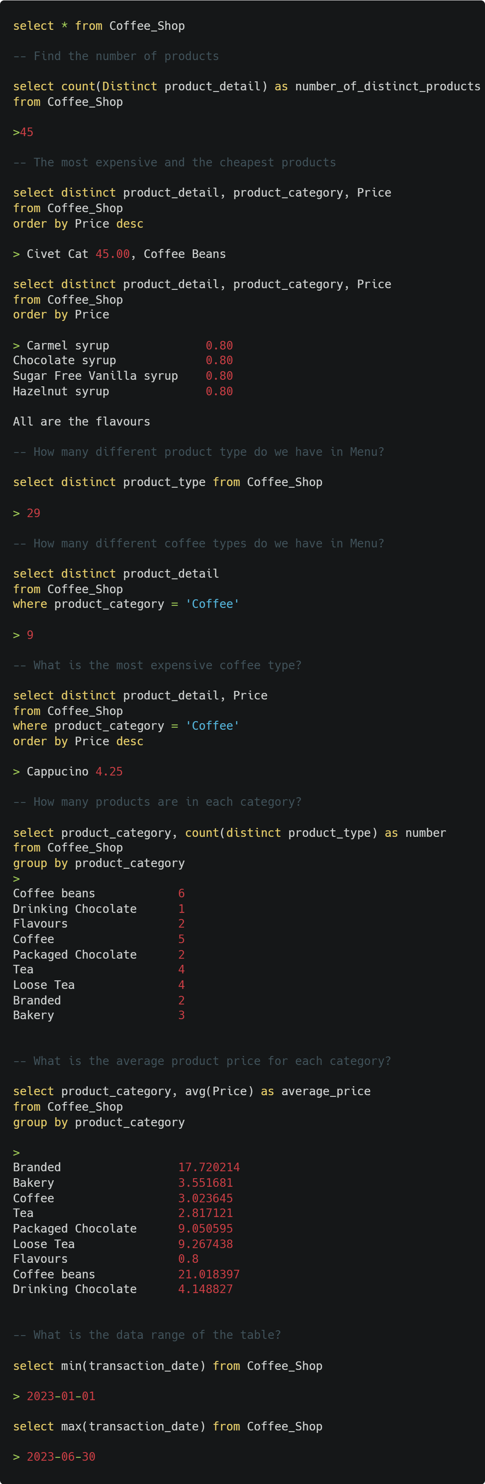
Task: Click the 'group by product_category' line under count query
Action: (99, 863)
